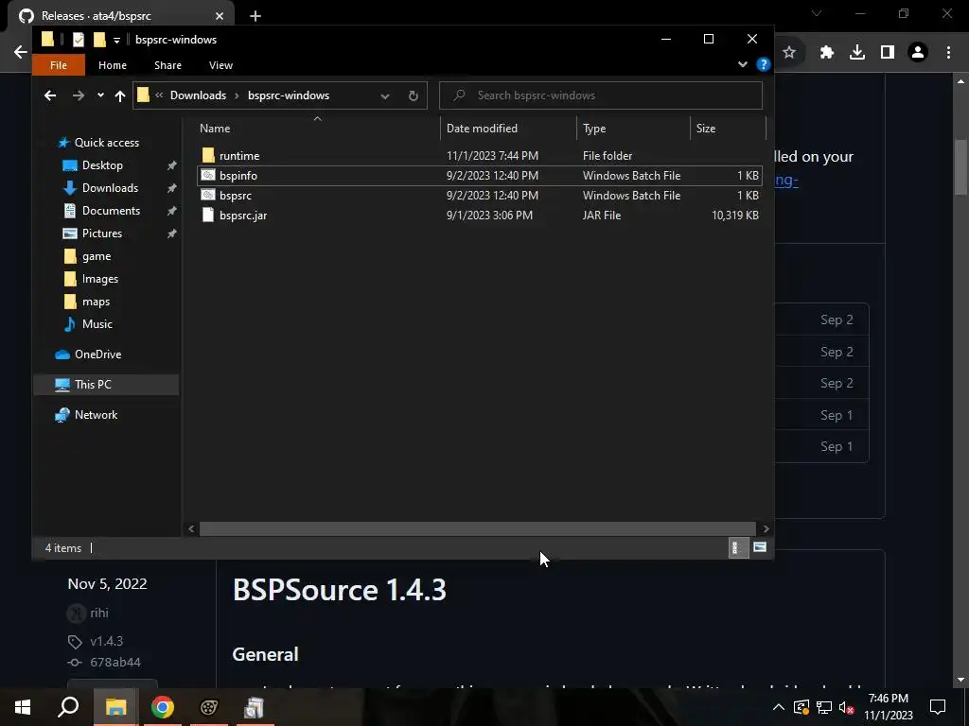
Task: Open the File ribbon tab
Action: pyautogui.click(x=59, y=65)
